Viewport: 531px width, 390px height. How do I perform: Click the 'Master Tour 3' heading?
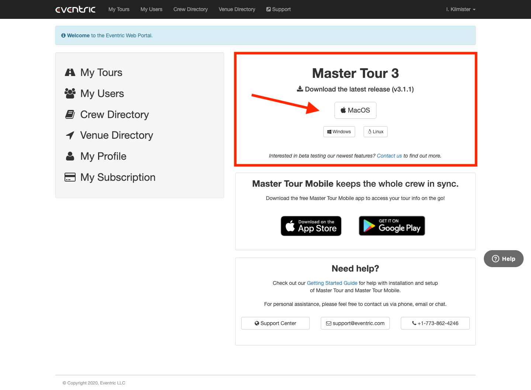(x=355, y=73)
